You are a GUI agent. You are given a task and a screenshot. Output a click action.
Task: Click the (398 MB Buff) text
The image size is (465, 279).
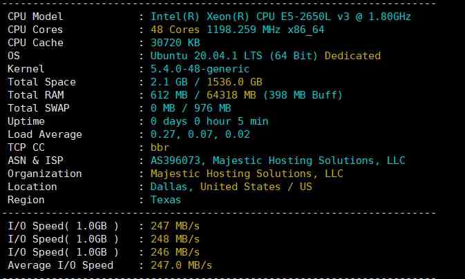click(x=303, y=95)
